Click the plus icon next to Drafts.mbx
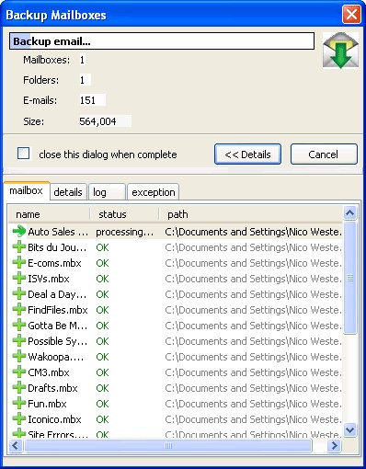The height and width of the screenshot is (469, 366). click(19, 388)
